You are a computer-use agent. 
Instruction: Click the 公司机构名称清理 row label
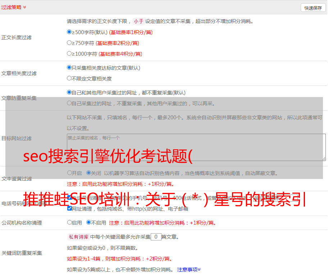22,223
